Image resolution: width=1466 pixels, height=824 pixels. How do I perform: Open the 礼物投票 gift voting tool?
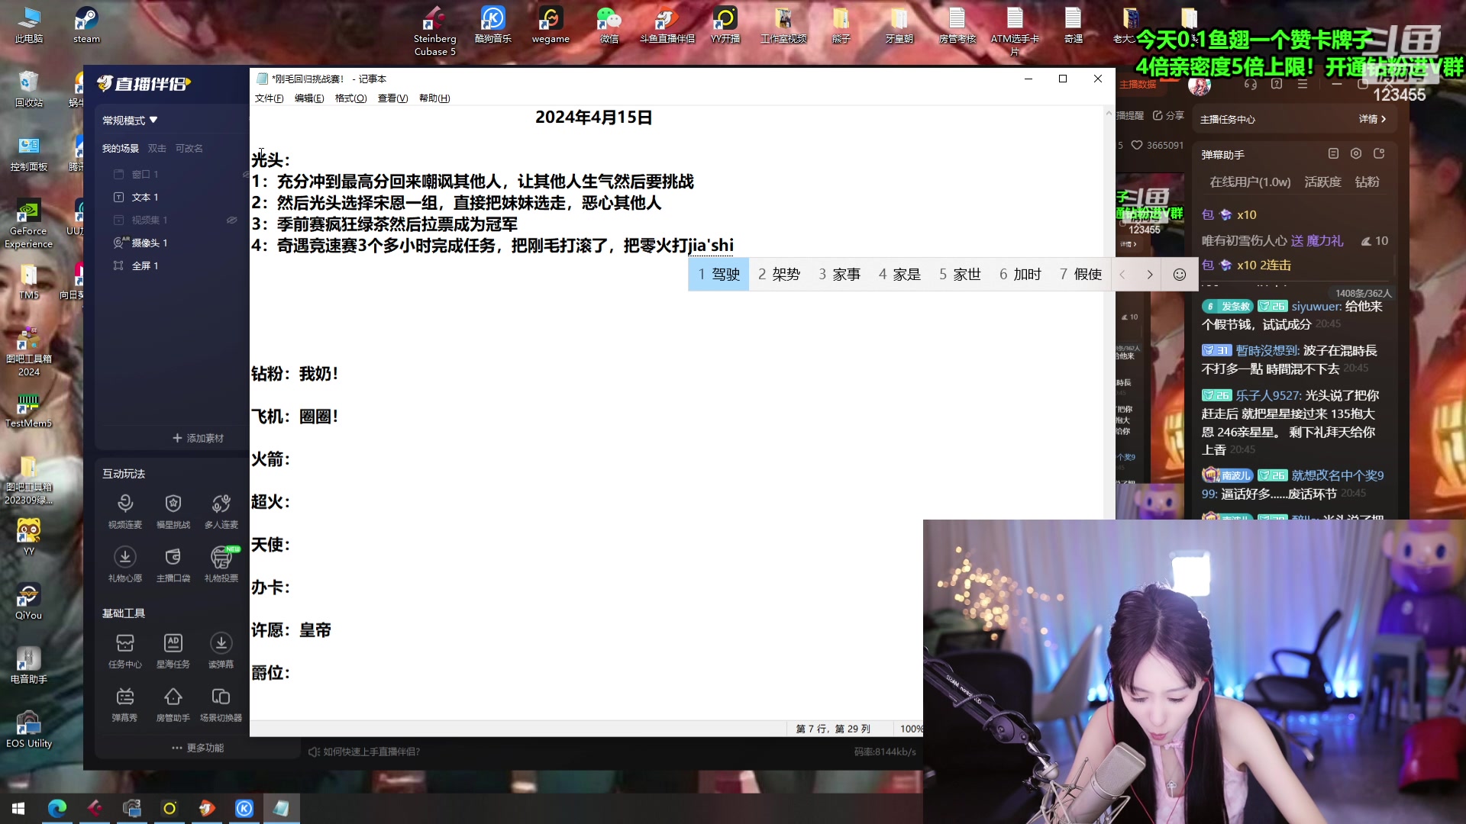coord(221,564)
